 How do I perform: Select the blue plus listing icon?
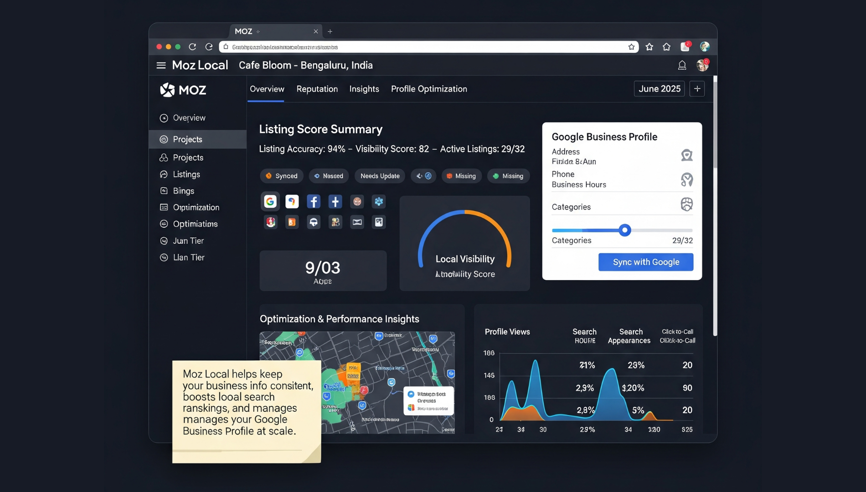tap(335, 201)
